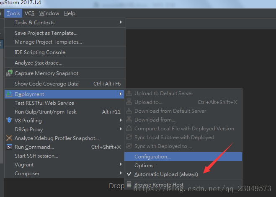Click the Run Command terminal icon
Viewport: 276px width, 197px height.
pyautogui.click(x=9, y=147)
